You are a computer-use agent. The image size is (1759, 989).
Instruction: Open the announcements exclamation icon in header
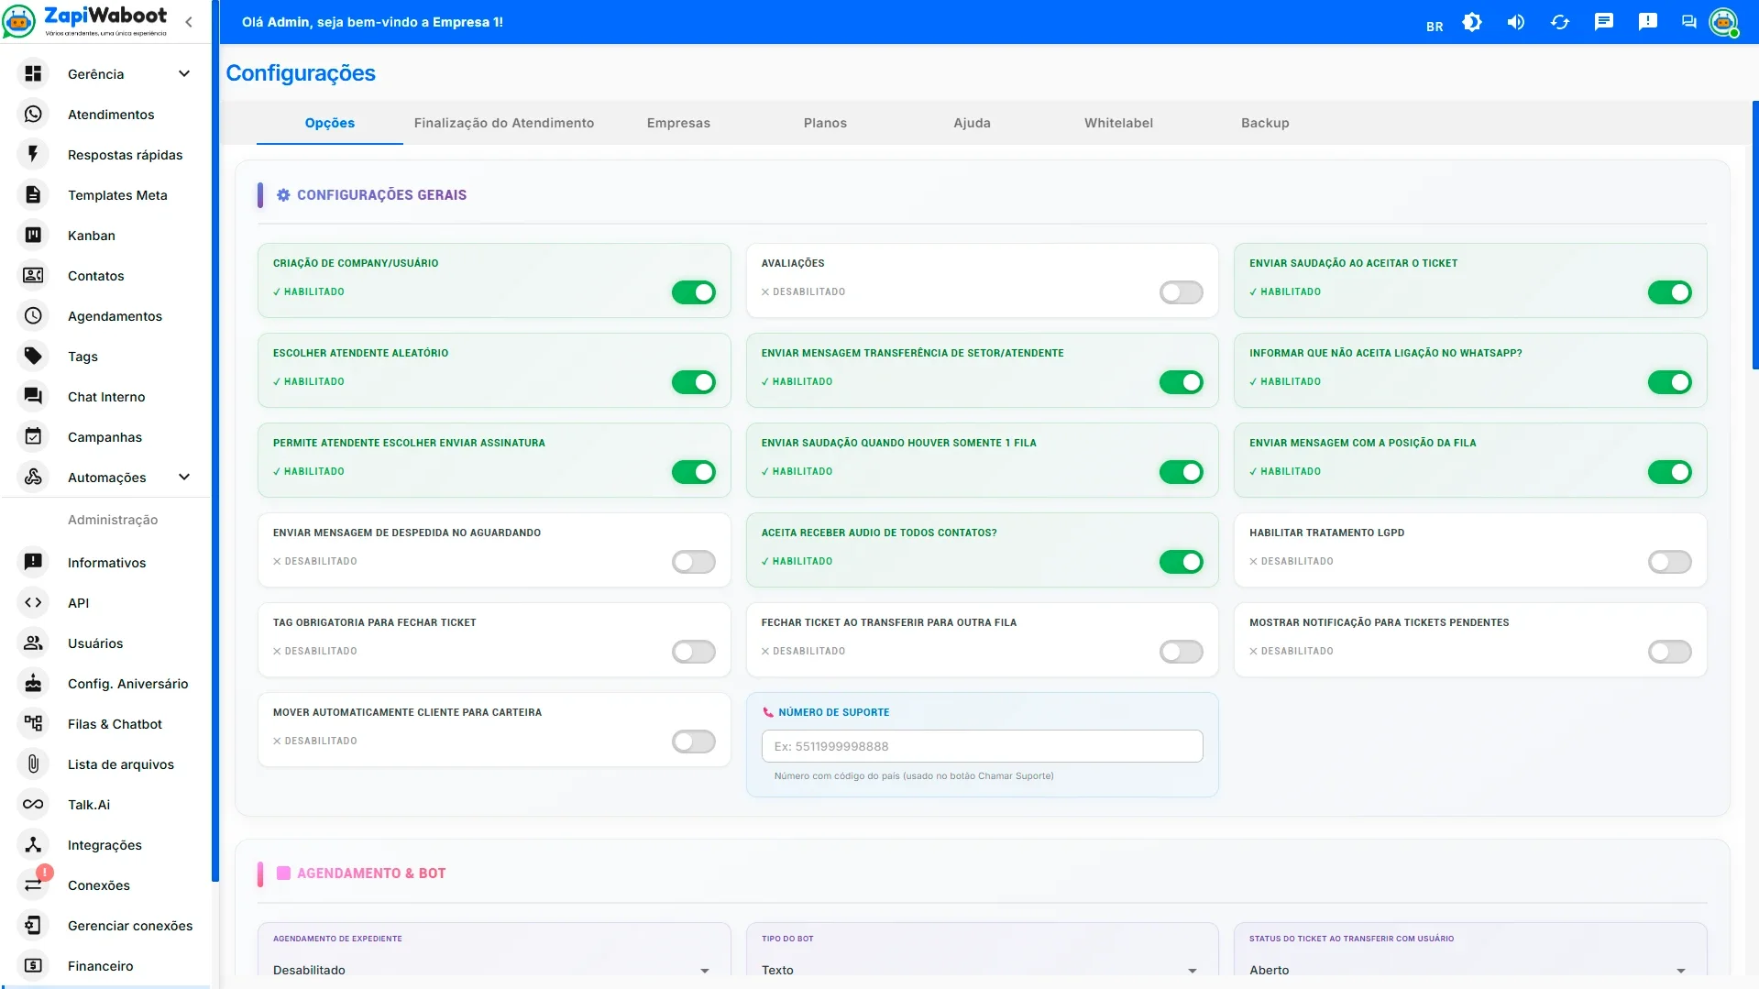tap(1648, 22)
